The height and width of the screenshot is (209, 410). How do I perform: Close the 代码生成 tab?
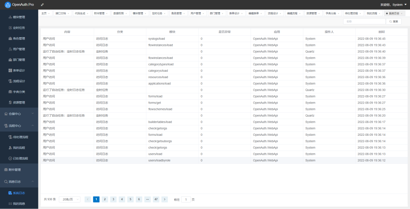(88, 13)
